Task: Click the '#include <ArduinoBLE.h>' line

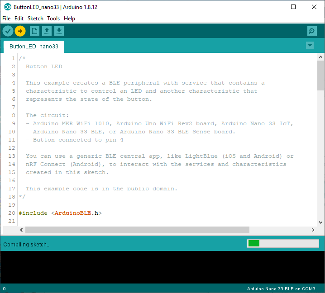Action: click(60, 213)
